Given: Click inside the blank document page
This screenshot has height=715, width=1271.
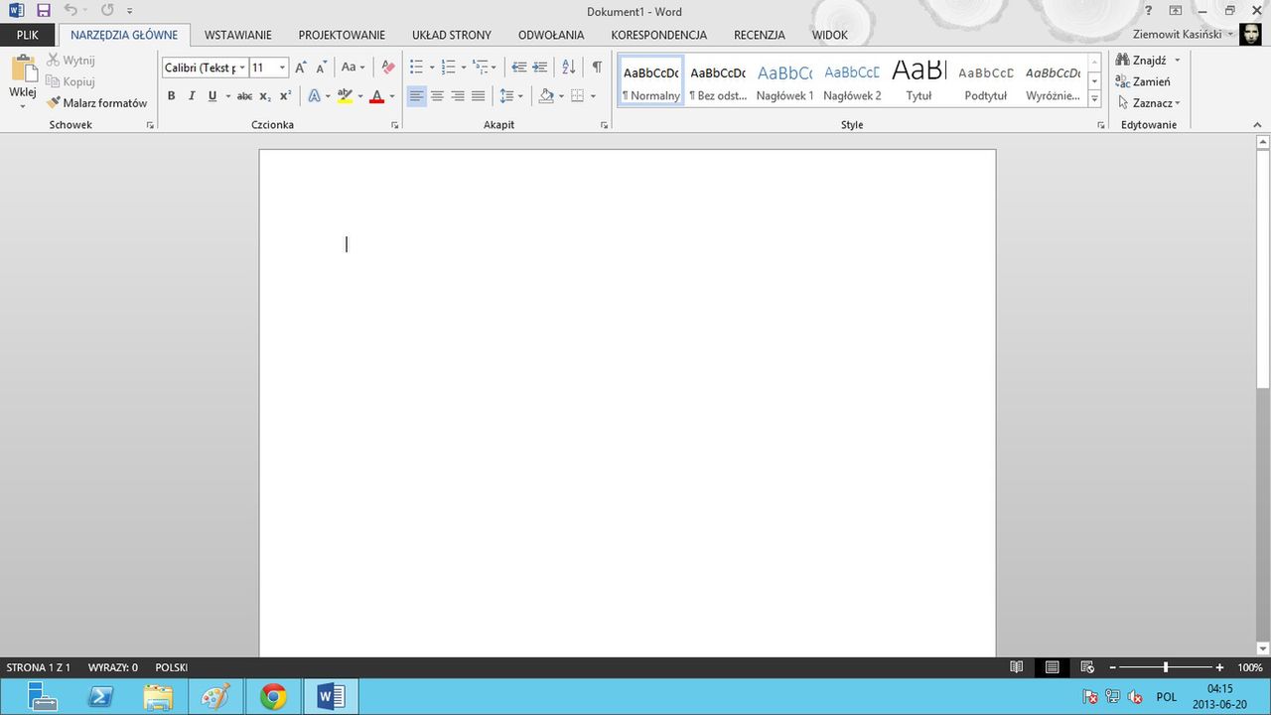Looking at the screenshot, I should pos(627,402).
